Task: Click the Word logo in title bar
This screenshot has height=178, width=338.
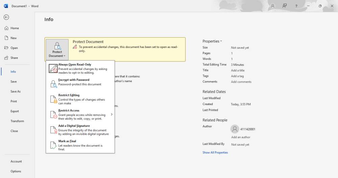Action: [6, 6]
